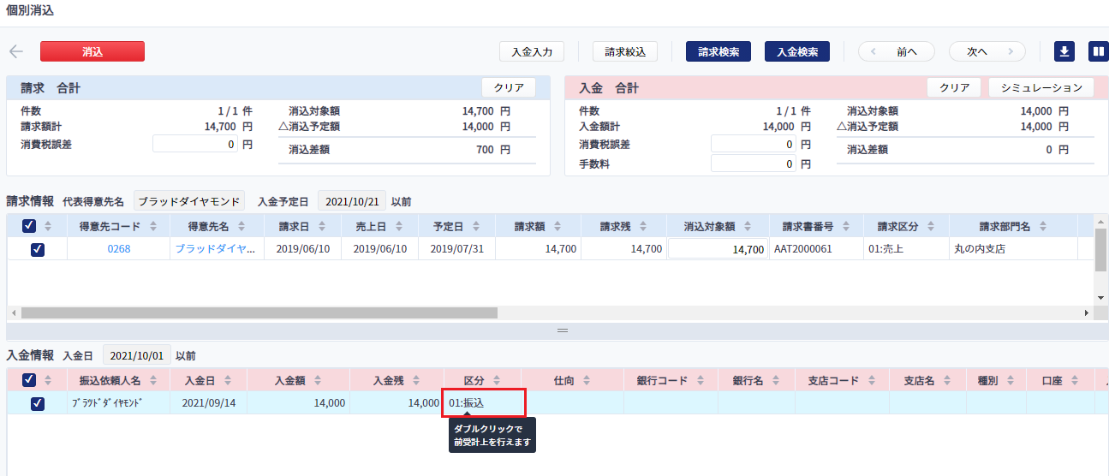
Task: Uncheck the ﾌﾞﾗｯﾄﾞﾀﾞｲﾔﾓﾝﾄﾞ payment row checkbox
Action: (38, 403)
